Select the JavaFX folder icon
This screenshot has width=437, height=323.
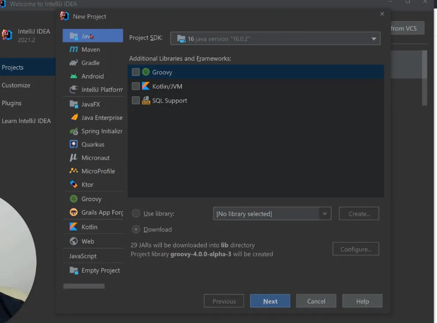pos(74,104)
